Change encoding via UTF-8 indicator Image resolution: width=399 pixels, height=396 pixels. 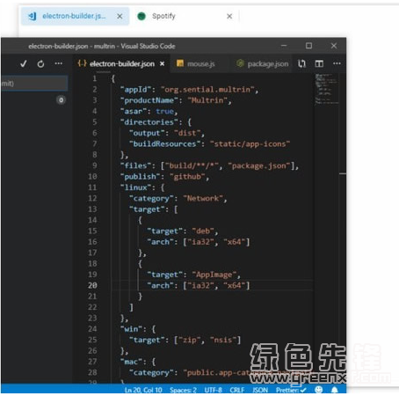pyautogui.click(x=213, y=390)
